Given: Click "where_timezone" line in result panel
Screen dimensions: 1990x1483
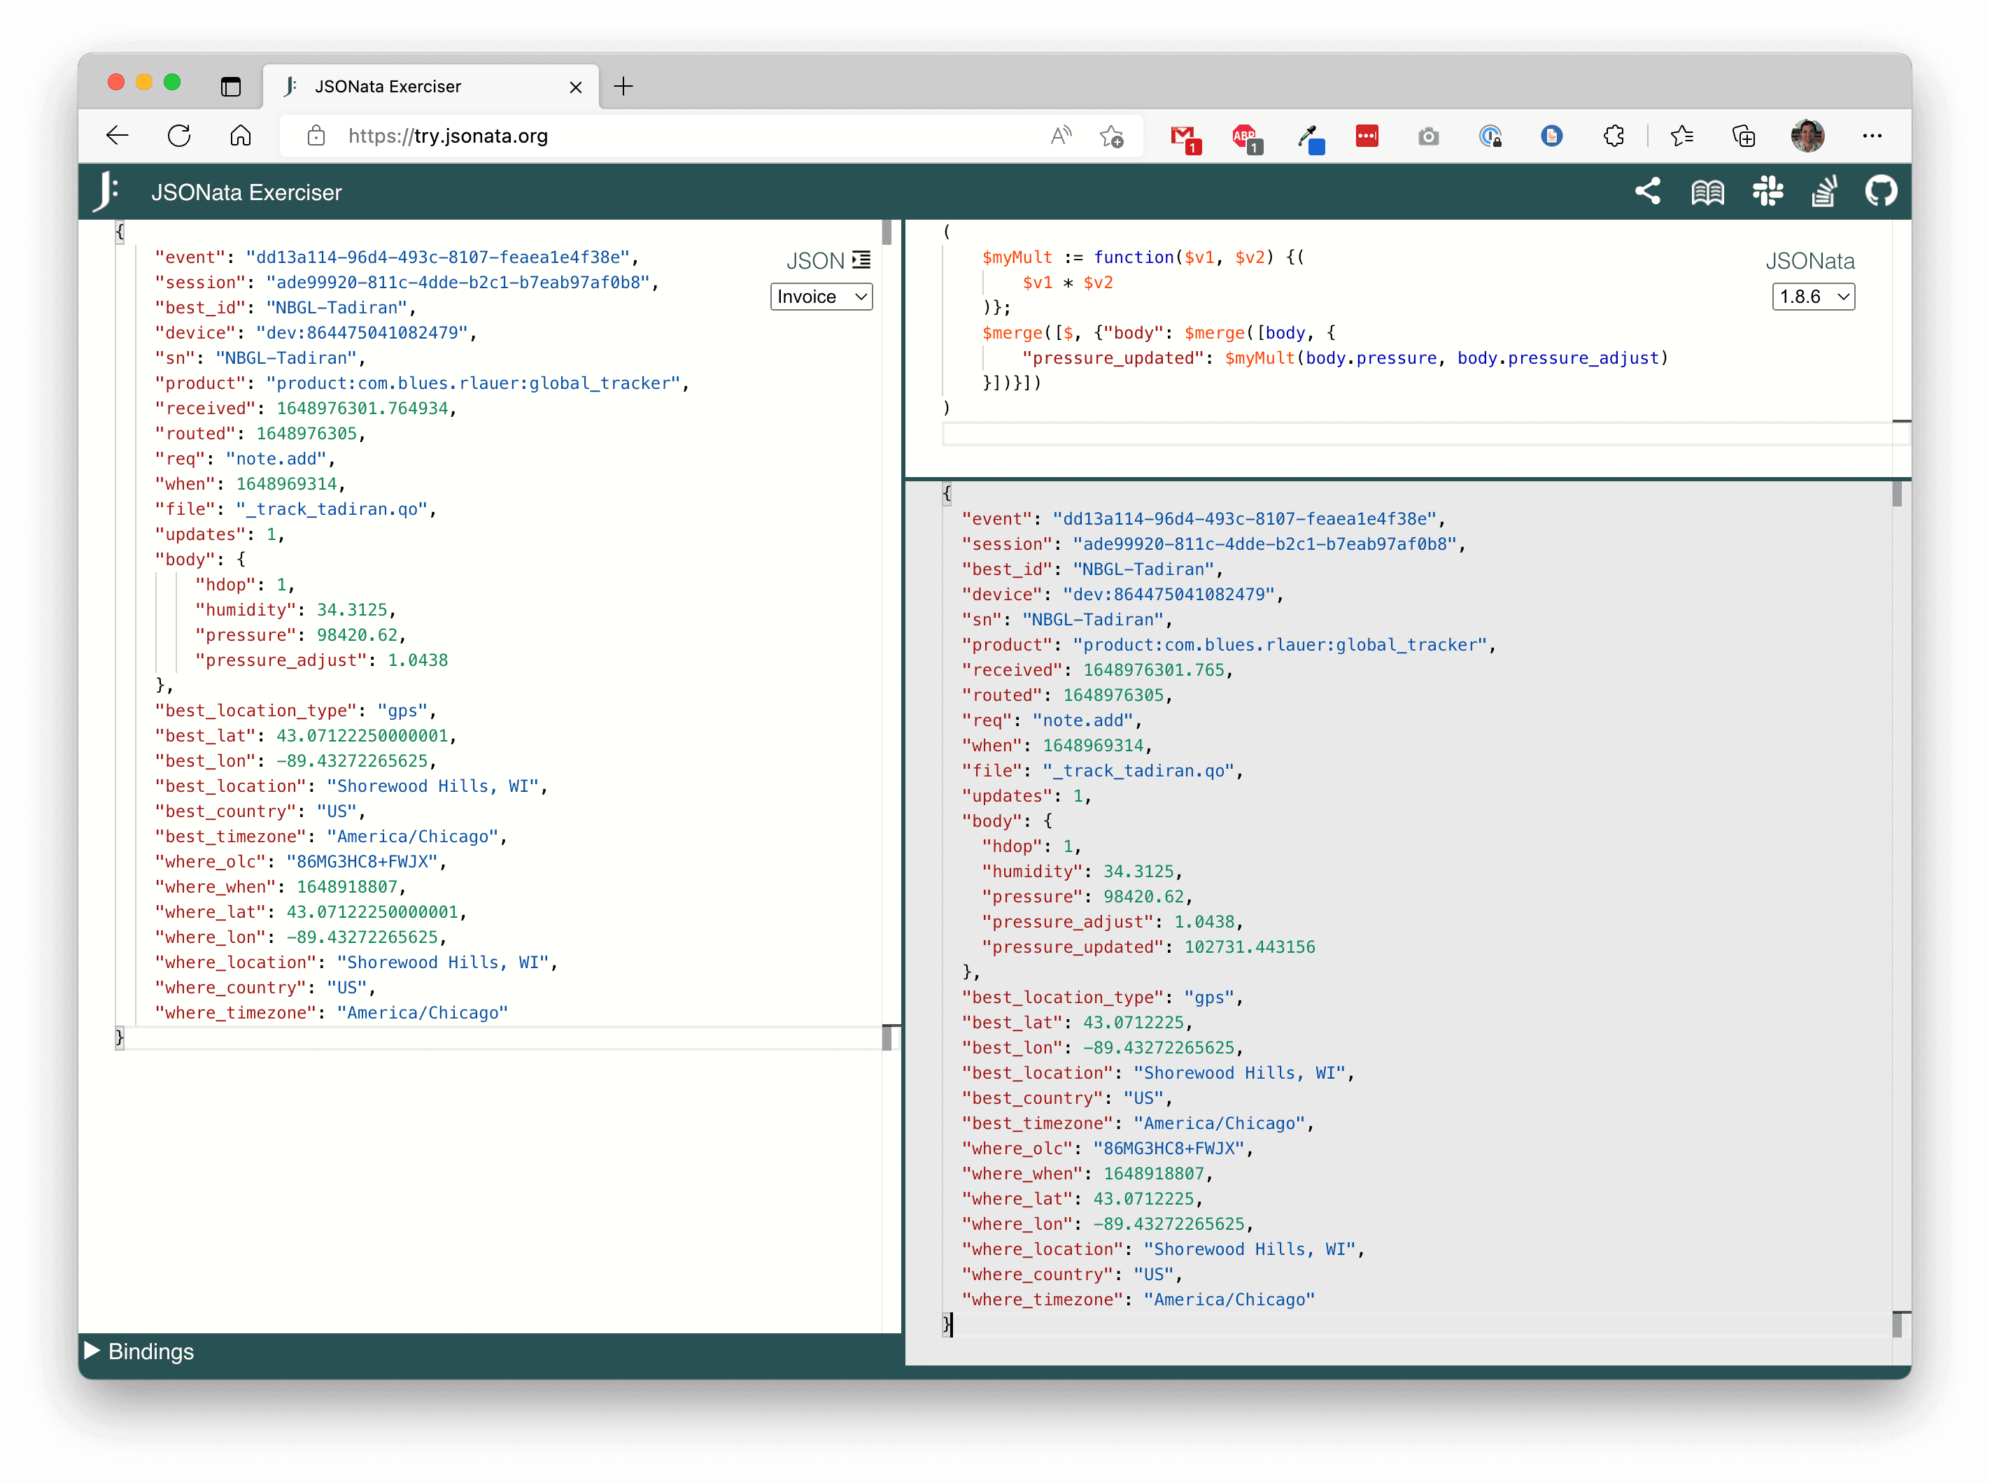Looking at the screenshot, I should coord(1138,1299).
